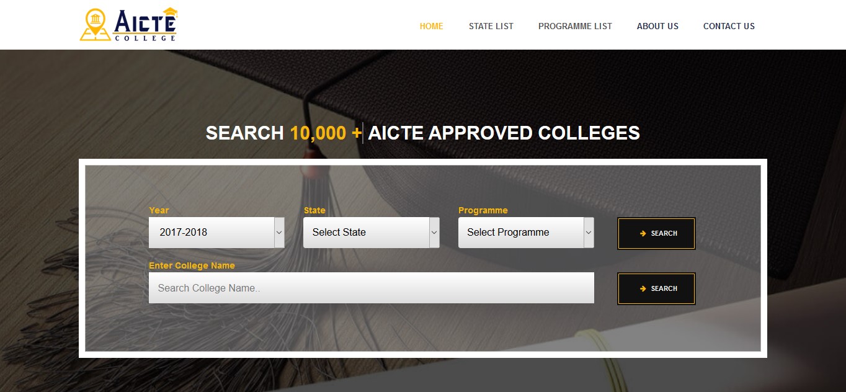Click Search button beside college name field
The image size is (846, 392).
(656, 288)
